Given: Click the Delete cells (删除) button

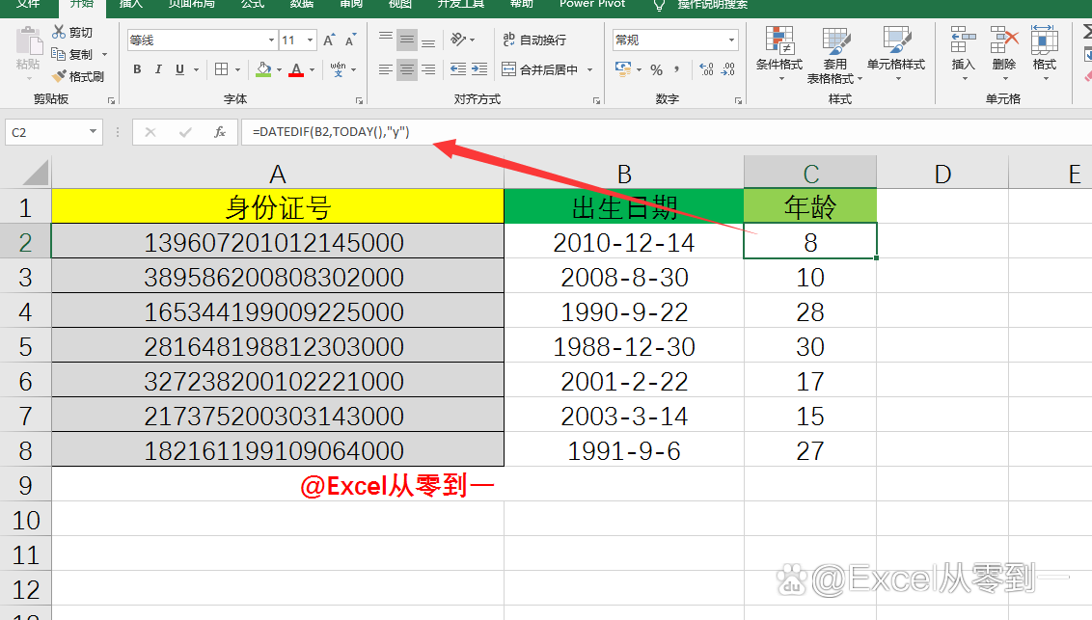Looking at the screenshot, I should (x=1003, y=54).
